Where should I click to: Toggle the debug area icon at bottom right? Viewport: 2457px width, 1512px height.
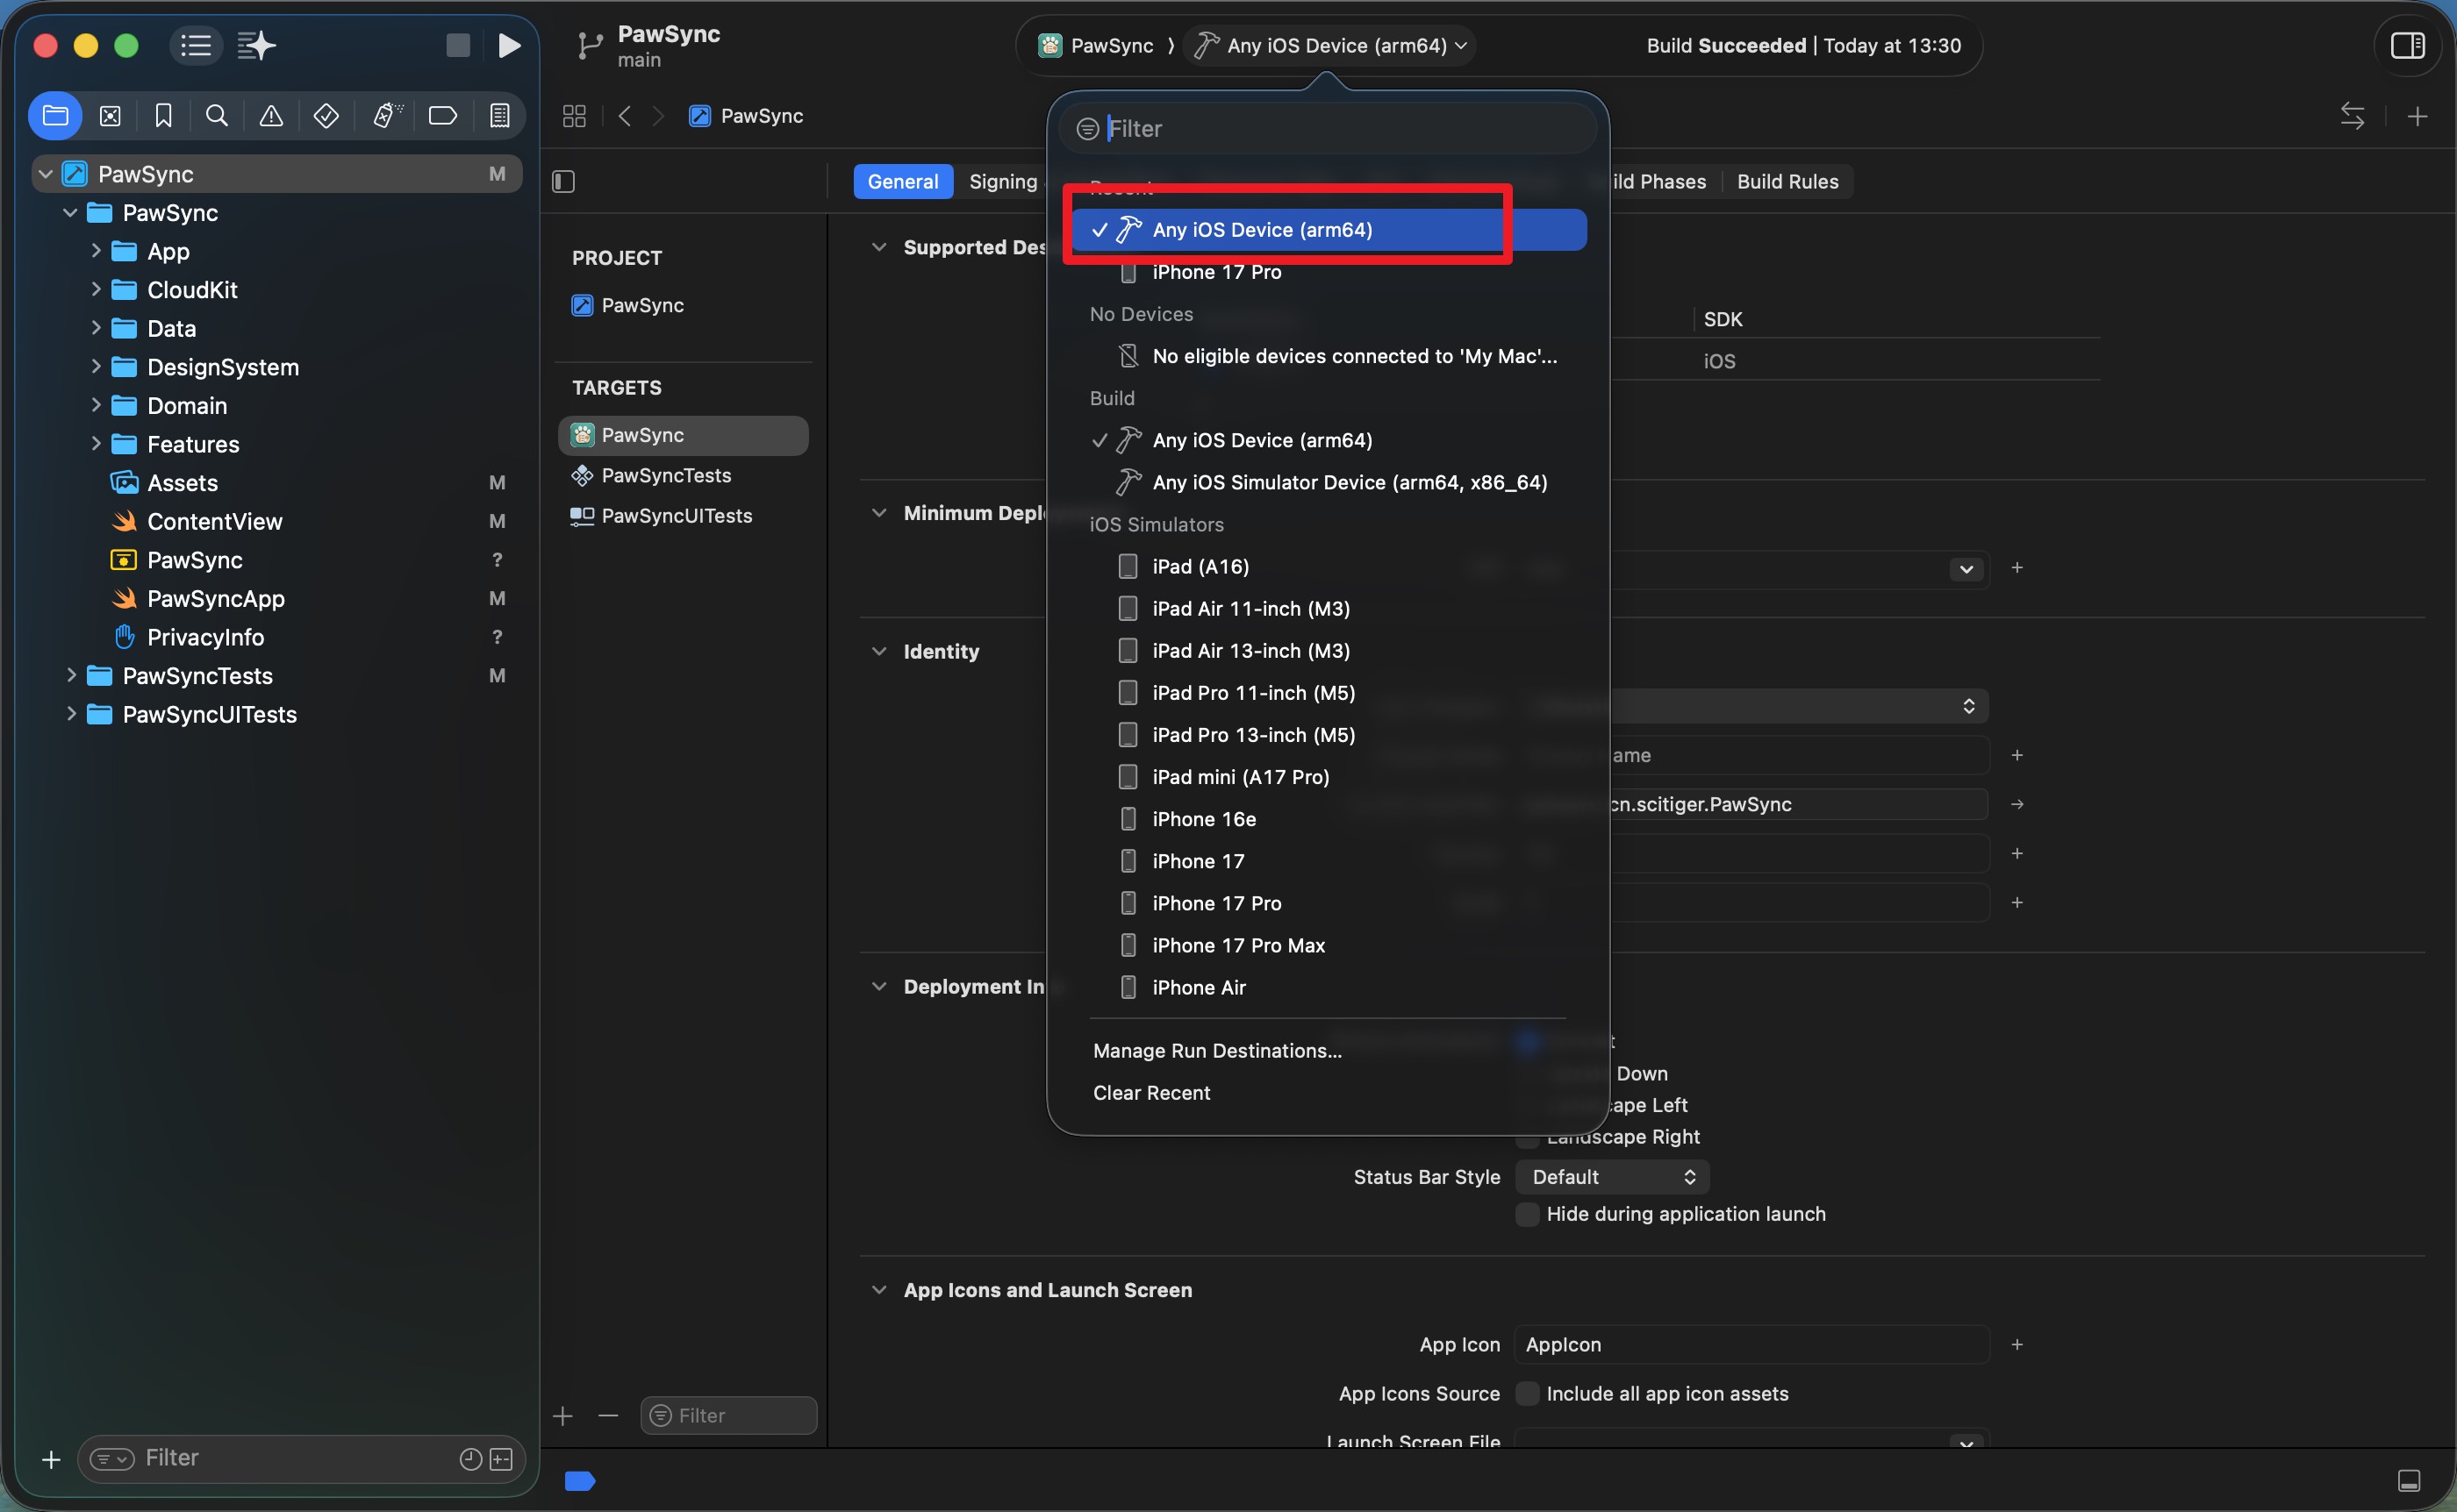tap(2409, 1481)
